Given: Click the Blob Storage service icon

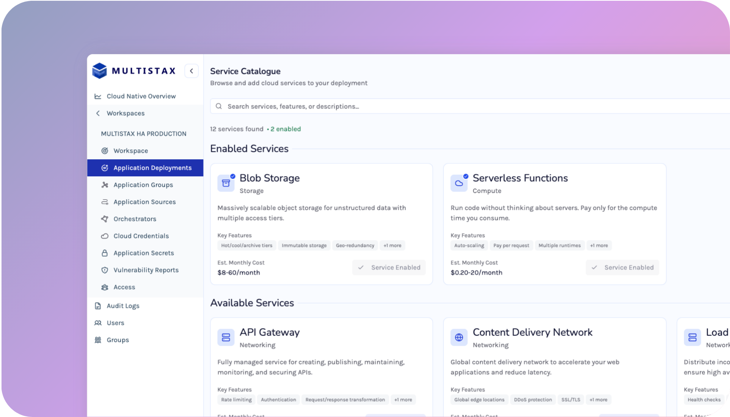Looking at the screenshot, I should pyautogui.click(x=226, y=182).
